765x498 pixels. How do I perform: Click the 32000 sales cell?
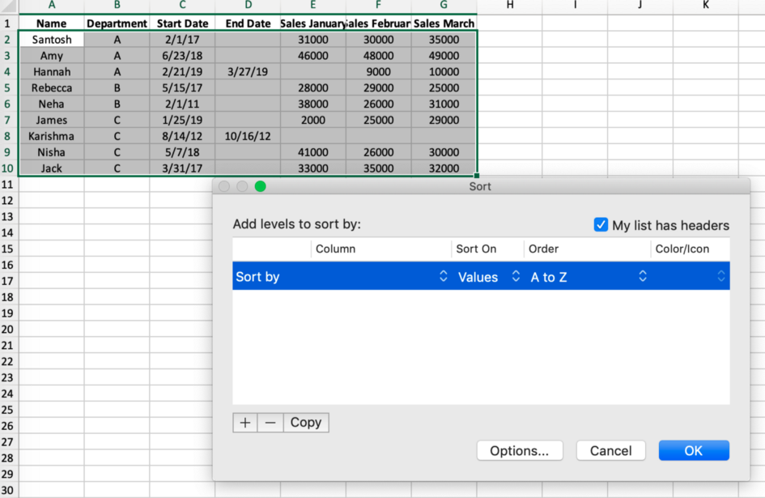(444, 168)
